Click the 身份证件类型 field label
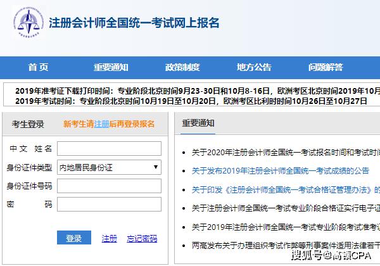Image resolution: width=380 pixels, height=266 pixels. (29, 167)
